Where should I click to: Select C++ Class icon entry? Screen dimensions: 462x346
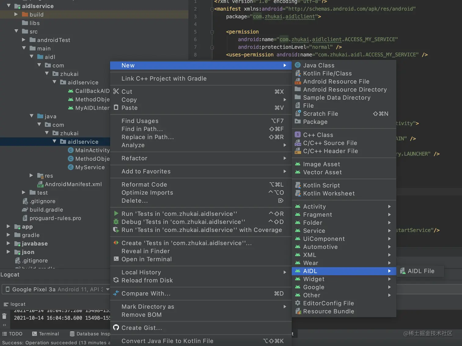(298, 135)
